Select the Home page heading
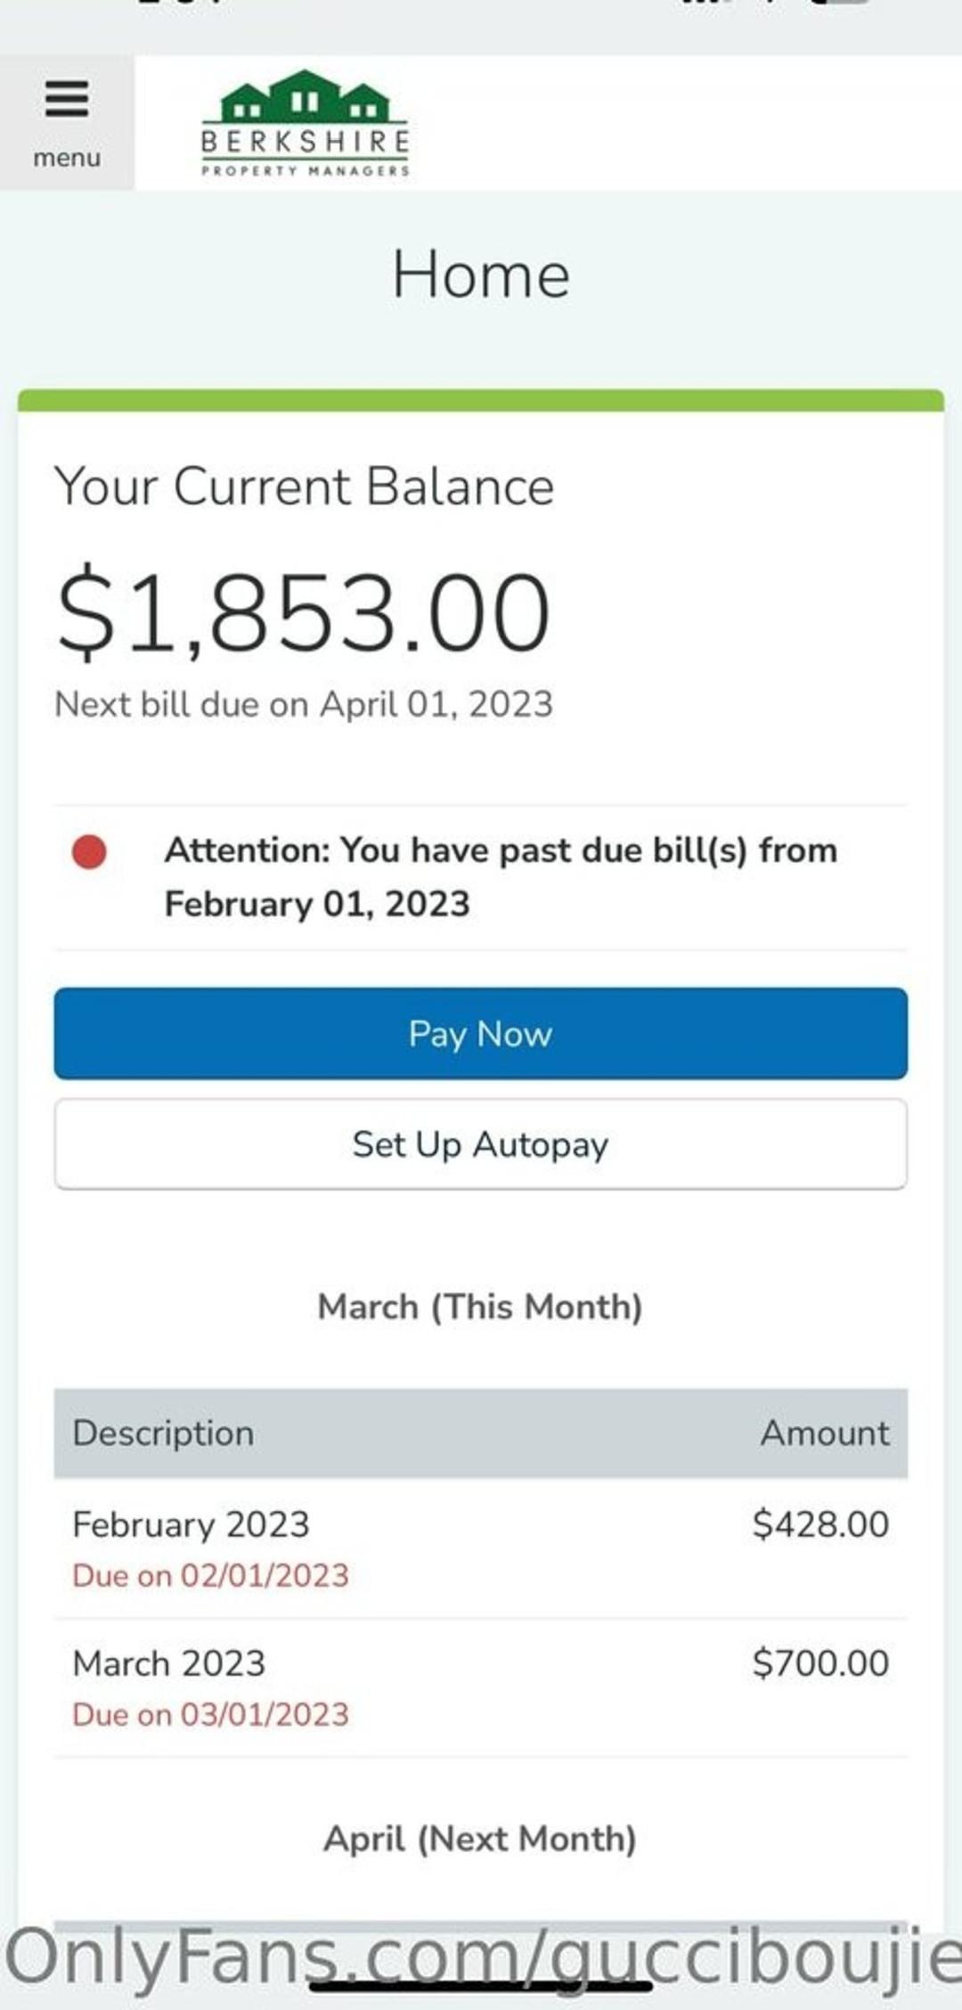 coord(480,275)
